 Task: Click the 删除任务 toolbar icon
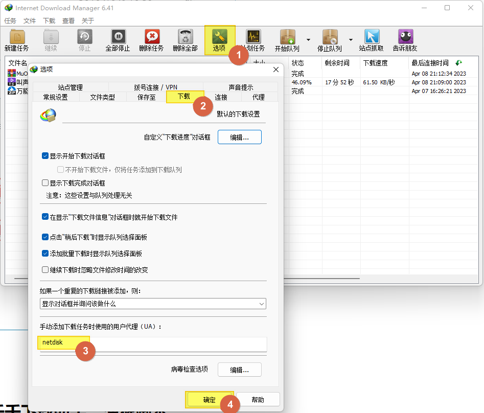[152, 37]
